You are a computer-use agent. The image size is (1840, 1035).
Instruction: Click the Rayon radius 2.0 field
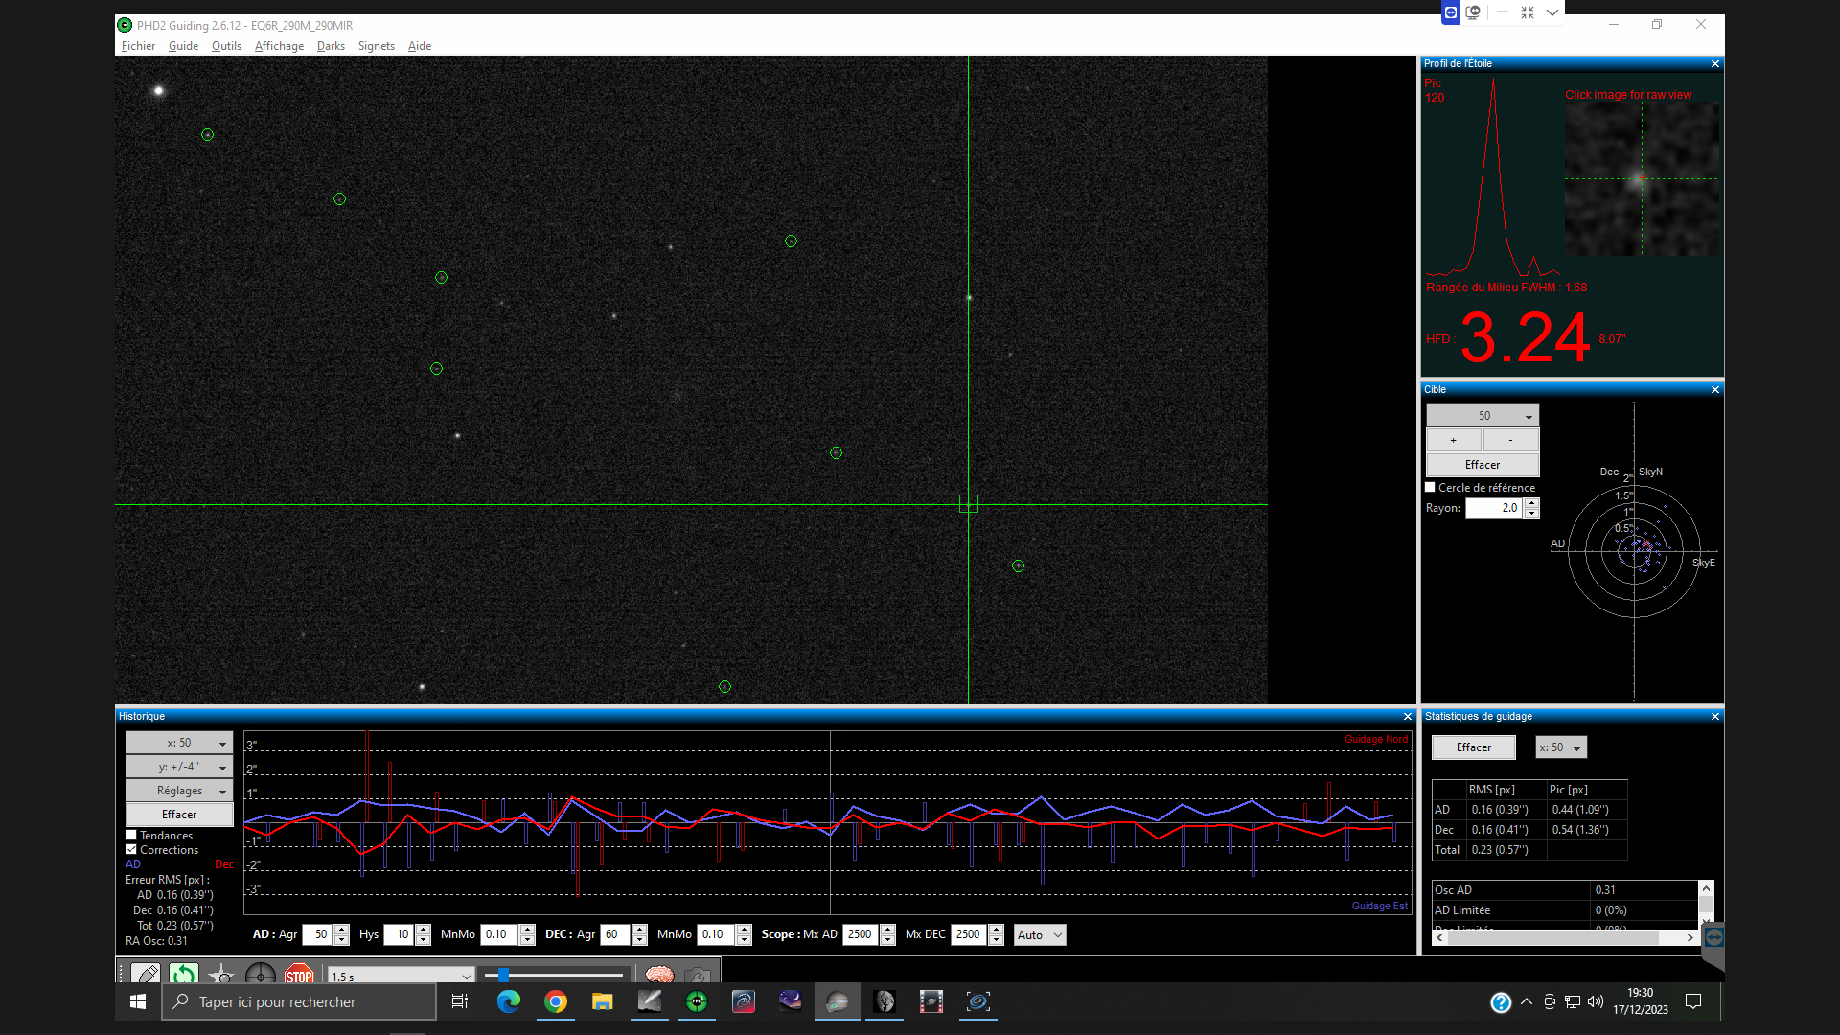1495,509
